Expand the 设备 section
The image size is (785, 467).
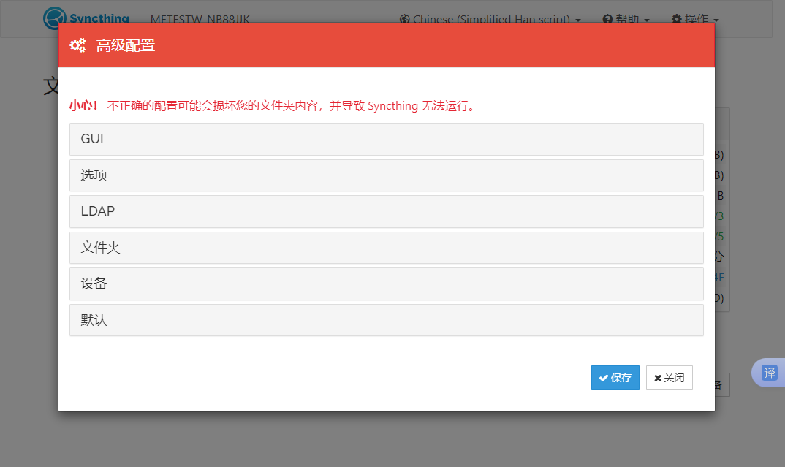pyautogui.click(x=386, y=284)
